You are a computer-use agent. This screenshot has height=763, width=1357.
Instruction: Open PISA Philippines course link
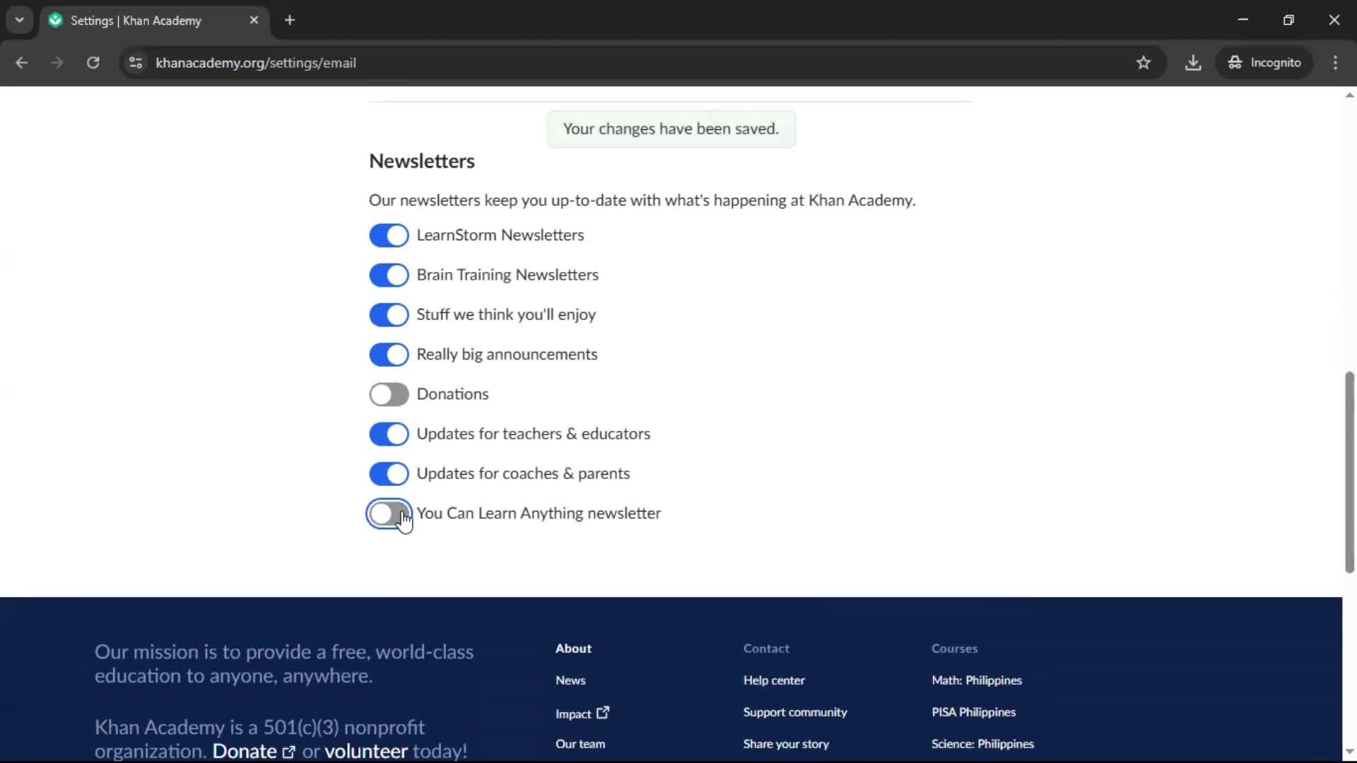pos(973,712)
